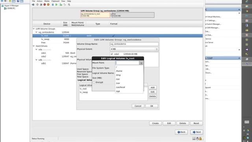Collapse the top Actions section header arrow
This screenshot has height=142, width=252.
[239, 9]
